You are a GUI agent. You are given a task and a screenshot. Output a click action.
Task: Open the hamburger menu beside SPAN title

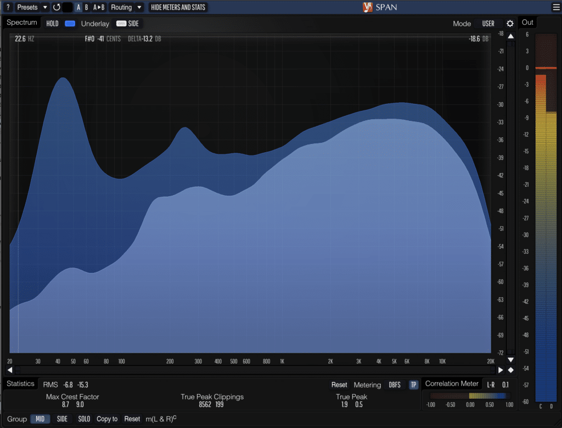[556, 7]
